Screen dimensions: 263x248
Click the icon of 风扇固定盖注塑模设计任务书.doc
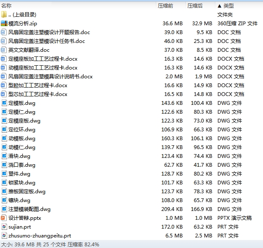[x=3, y=41]
